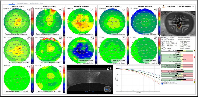Click the patient profile icon beside Case Study
Screen dimensions: 198x97
(x=164, y=6)
